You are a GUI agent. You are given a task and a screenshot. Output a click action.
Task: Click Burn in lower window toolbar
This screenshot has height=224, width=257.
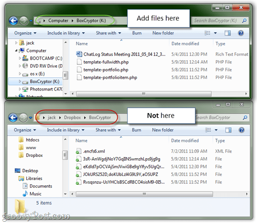point(136,130)
